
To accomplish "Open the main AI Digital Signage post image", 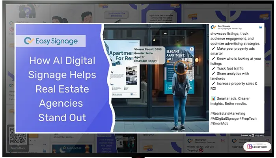I will point(112,78).
